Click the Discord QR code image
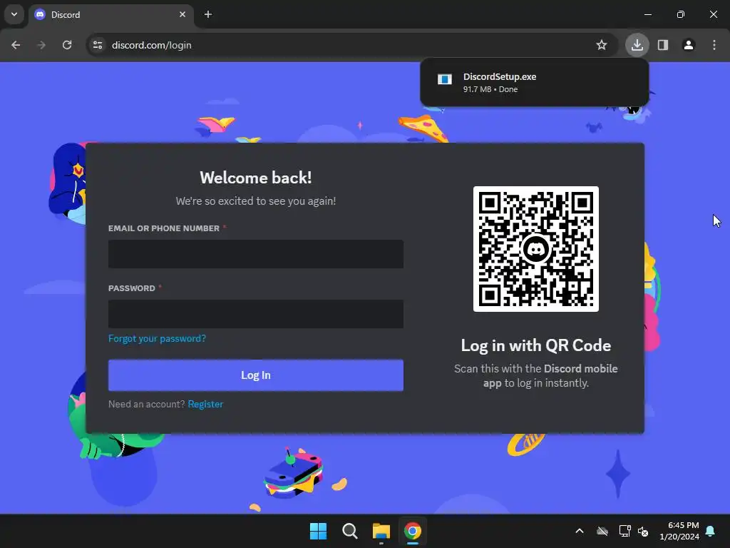The image size is (730, 548). coord(536,249)
